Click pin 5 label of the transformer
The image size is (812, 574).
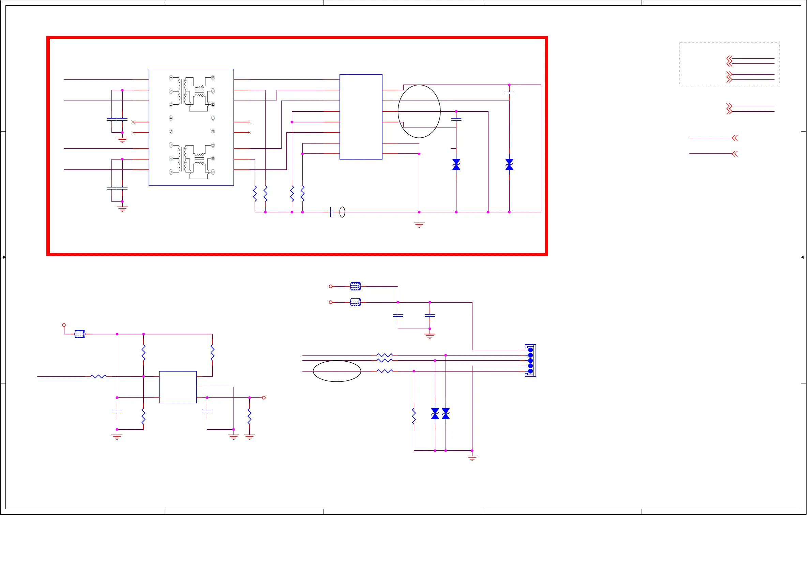pos(171,131)
